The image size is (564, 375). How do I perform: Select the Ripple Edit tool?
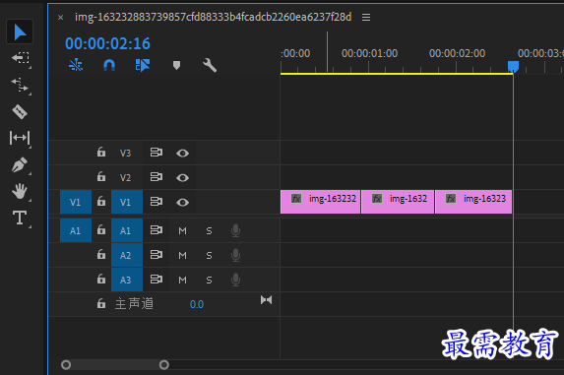point(20,85)
